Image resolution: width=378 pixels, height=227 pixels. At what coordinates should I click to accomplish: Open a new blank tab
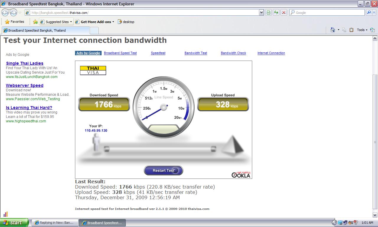click(94, 30)
